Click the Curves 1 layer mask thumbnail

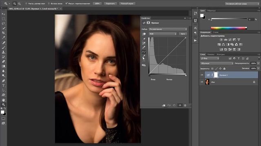(216, 75)
